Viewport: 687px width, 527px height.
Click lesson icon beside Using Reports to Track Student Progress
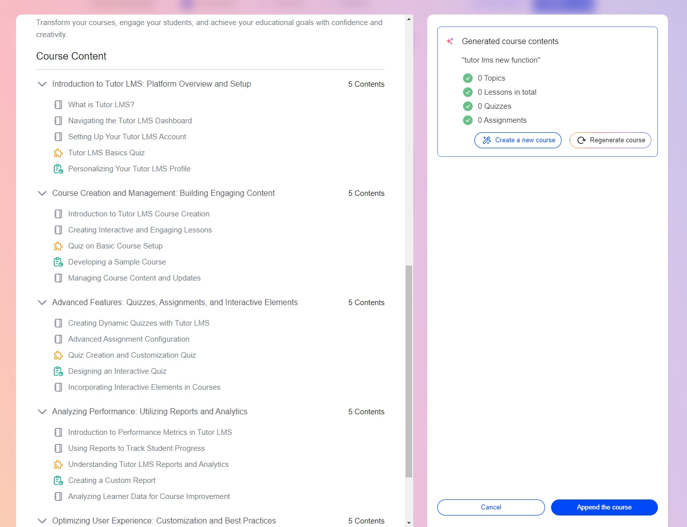coord(58,448)
